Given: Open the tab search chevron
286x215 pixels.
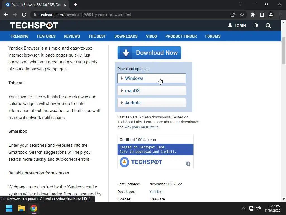Looking at the screenshot, I should pyautogui.click(x=241, y=4).
